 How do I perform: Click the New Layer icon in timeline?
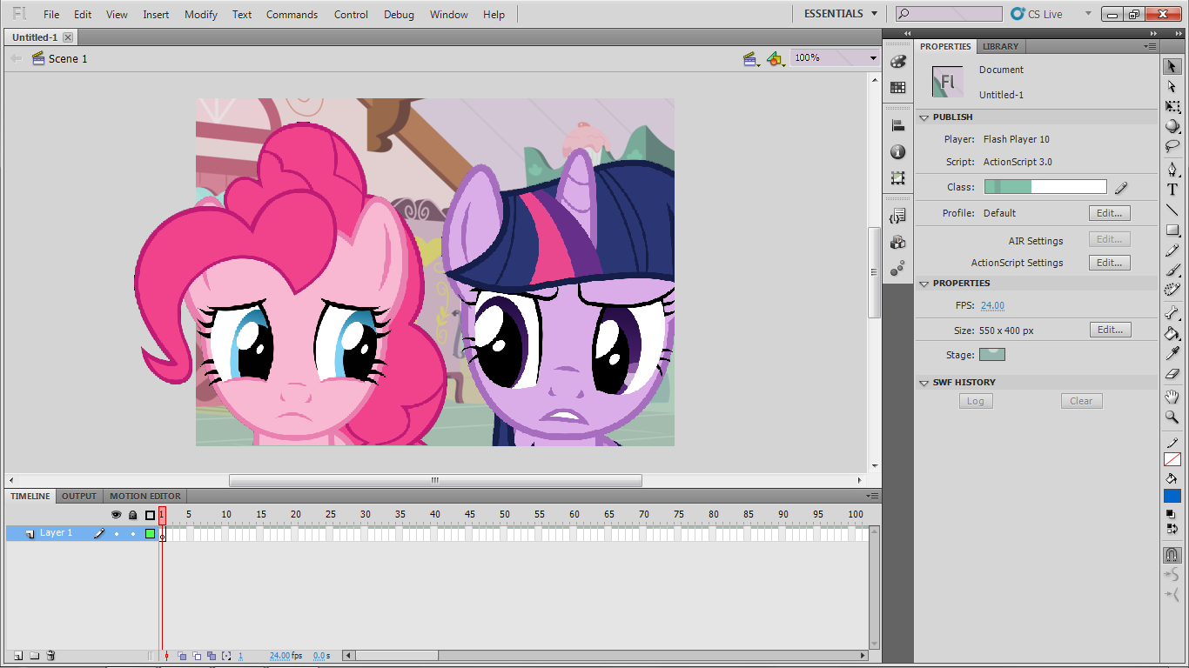pyautogui.click(x=17, y=656)
